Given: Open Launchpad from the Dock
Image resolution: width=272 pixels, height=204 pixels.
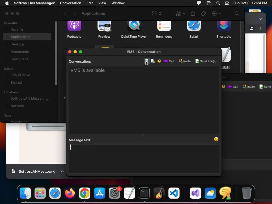Looking at the screenshot, I should (x=40, y=193).
